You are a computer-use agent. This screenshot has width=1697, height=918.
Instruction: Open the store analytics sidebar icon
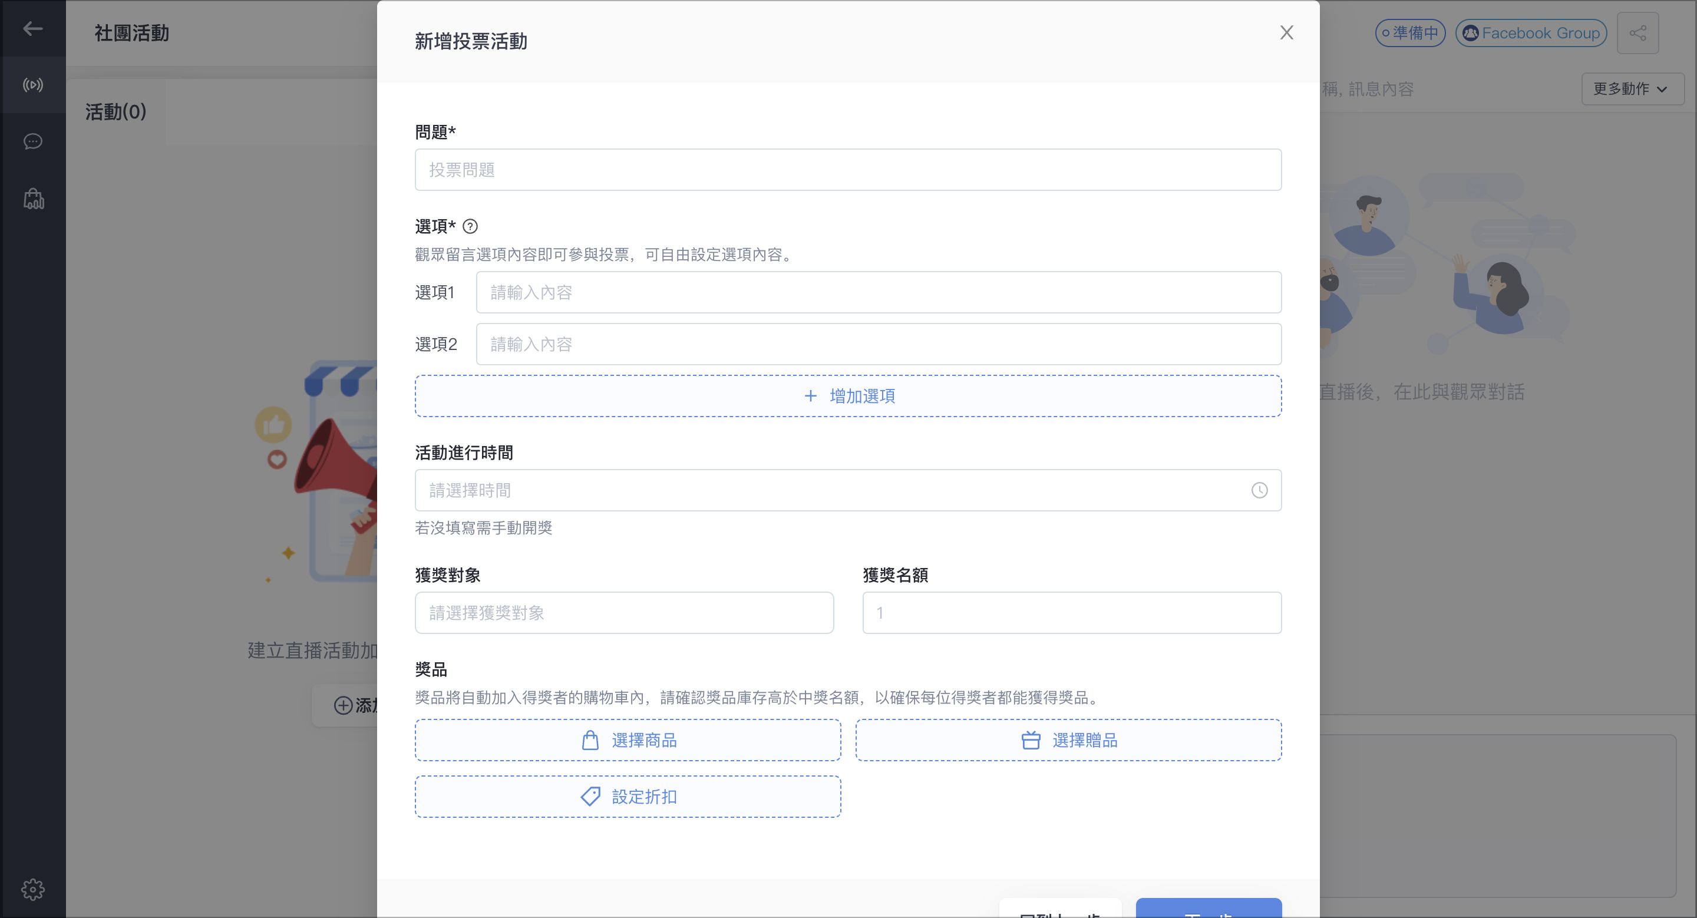pos(33,199)
